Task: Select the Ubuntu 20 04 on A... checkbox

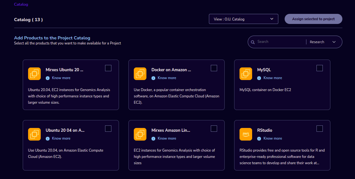Action: (x=108, y=129)
